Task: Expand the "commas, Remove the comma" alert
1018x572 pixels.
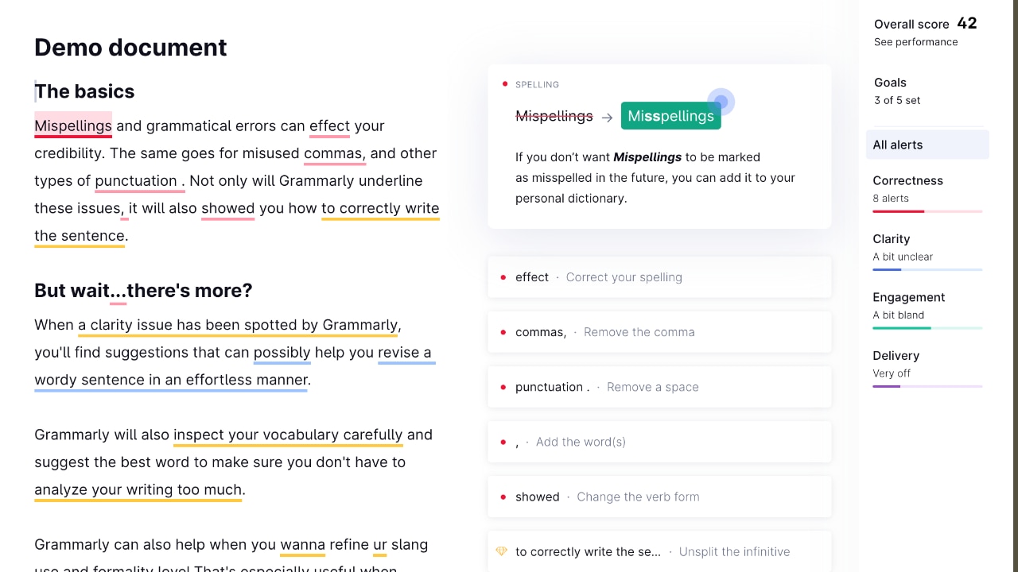Action: [659, 331]
